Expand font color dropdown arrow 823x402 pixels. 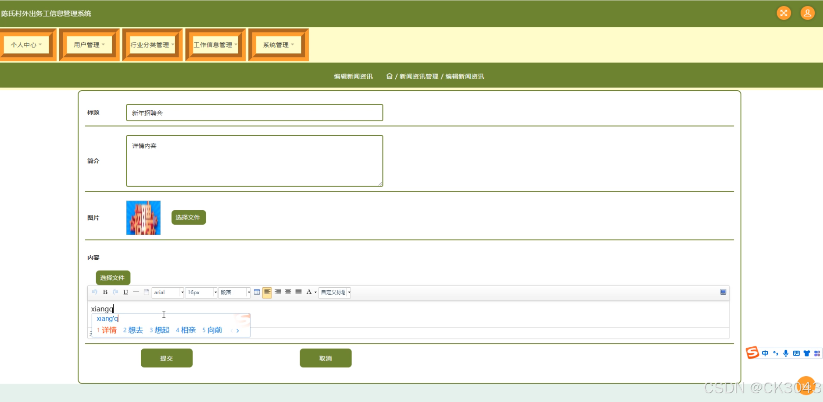pos(315,293)
